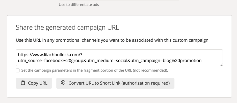The image size is (237, 103).
Task: Convert URL to Short Link
Action: pos(115,83)
